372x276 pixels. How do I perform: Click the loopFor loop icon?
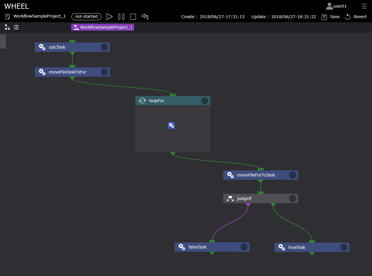[x=142, y=101]
